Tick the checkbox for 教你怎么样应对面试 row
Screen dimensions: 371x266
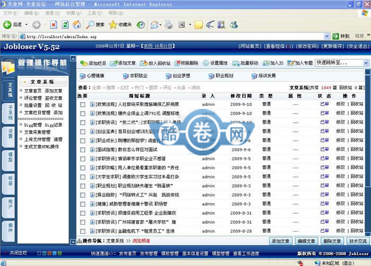tap(83, 150)
